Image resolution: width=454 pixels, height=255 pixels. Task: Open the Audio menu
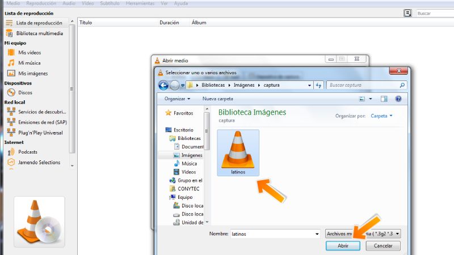[x=69, y=3]
